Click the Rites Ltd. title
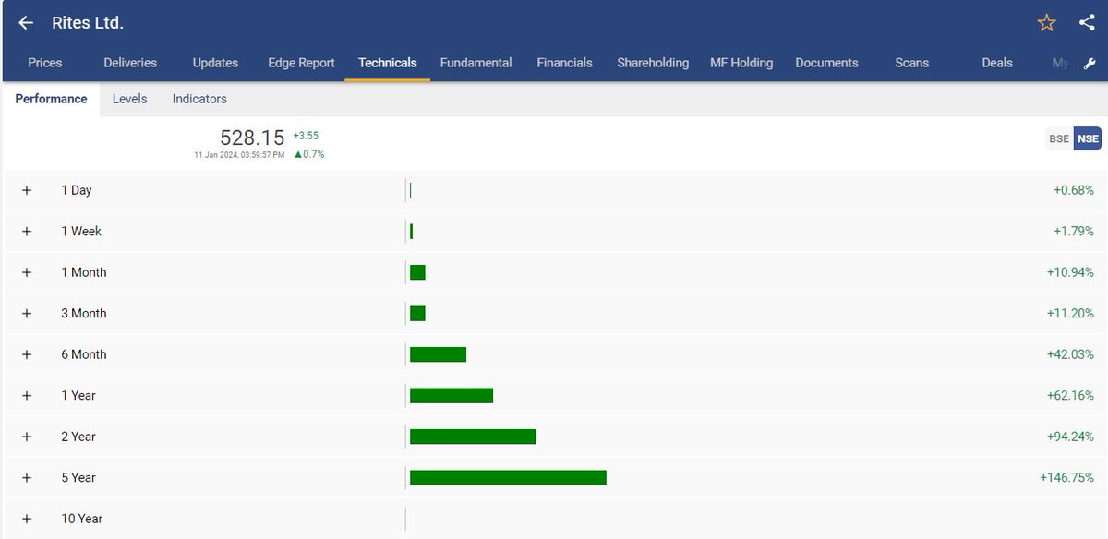The image size is (1108, 539). (x=88, y=23)
